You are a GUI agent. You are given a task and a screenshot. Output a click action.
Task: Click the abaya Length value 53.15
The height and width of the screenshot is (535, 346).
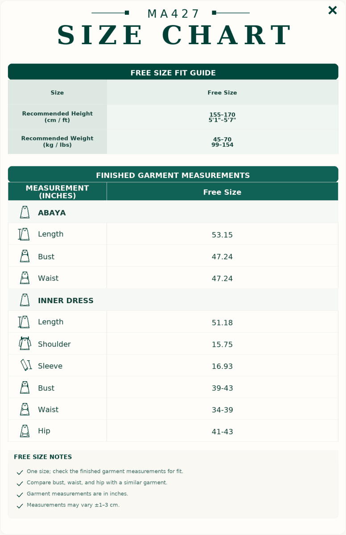tap(222, 235)
